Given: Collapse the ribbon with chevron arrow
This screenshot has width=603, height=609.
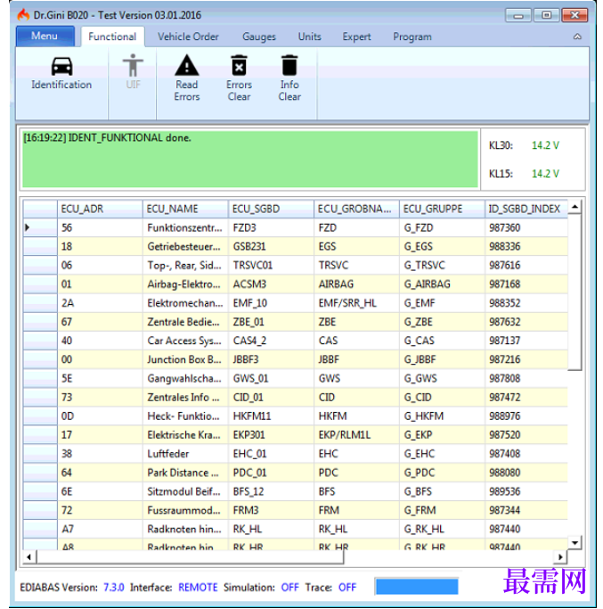Looking at the screenshot, I should point(577,37).
